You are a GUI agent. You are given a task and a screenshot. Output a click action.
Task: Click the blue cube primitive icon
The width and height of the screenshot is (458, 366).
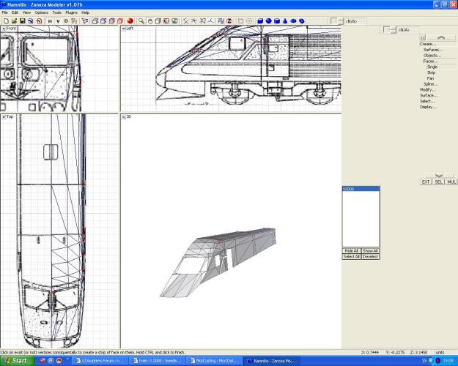[x=260, y=21]
